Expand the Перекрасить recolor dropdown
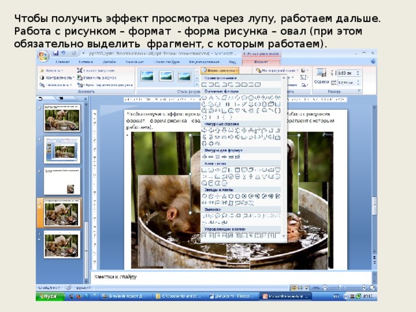Image resolution: width=416 pixels, height=312 pixels. tap(56, 85)
